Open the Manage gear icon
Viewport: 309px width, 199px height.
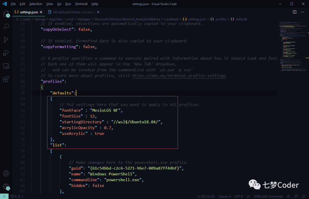click(6, 187)
